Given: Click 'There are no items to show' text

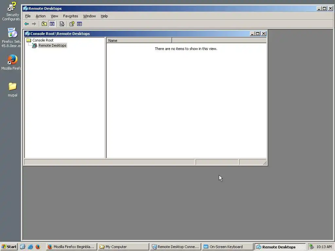Looking at the screenshot, I should click(x=186, y=49).
